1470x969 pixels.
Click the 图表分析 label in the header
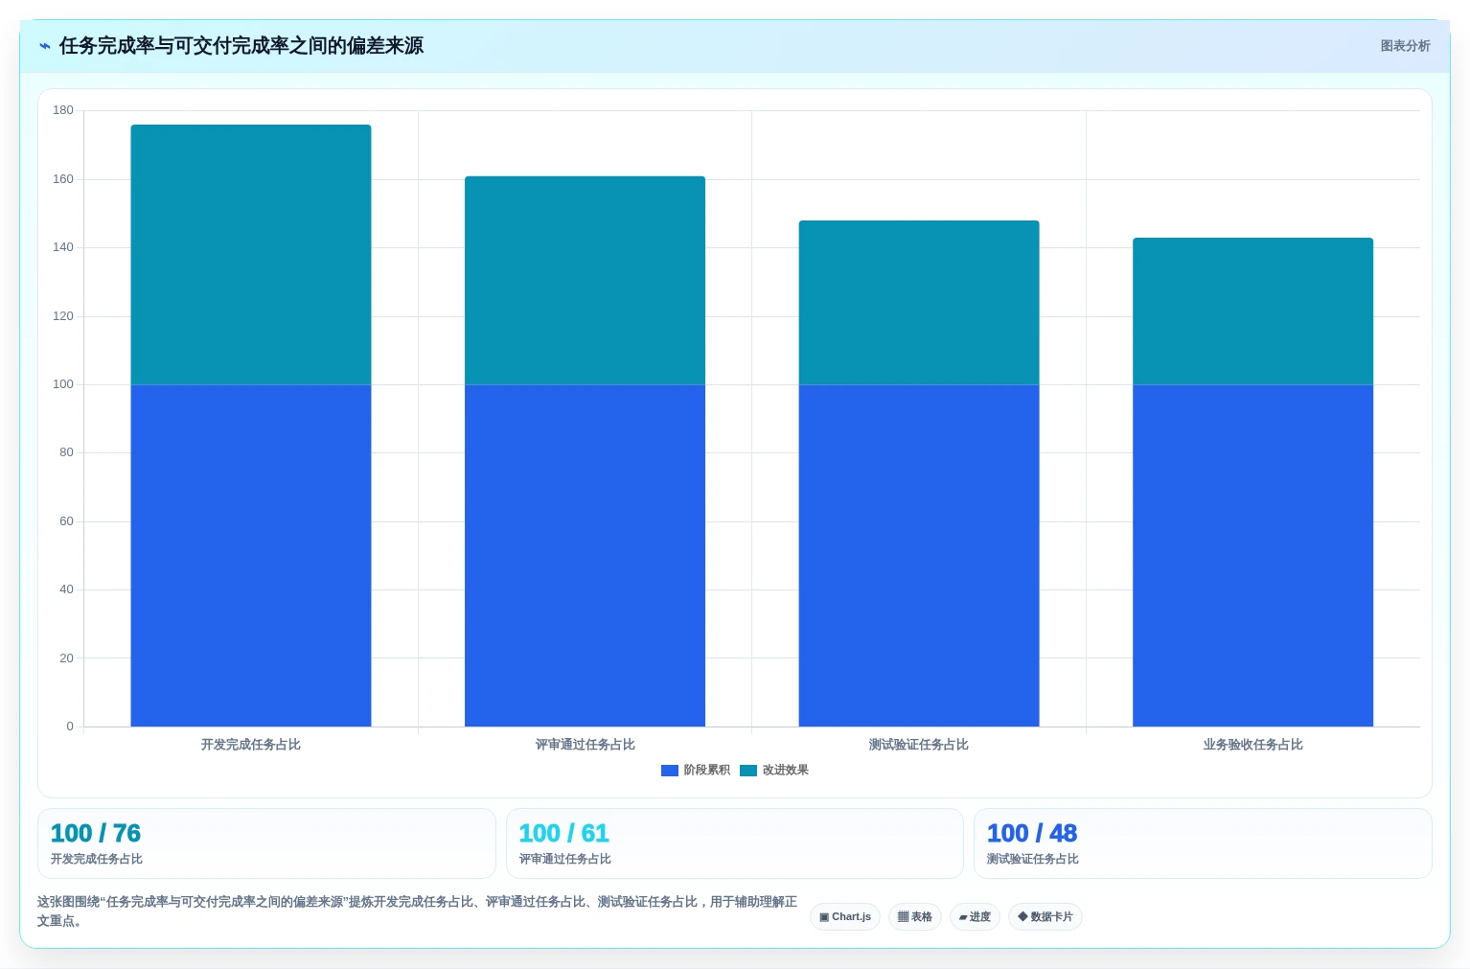[x=1405, y=46]
